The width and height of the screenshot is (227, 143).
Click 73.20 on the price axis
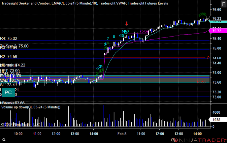[217, 92]
